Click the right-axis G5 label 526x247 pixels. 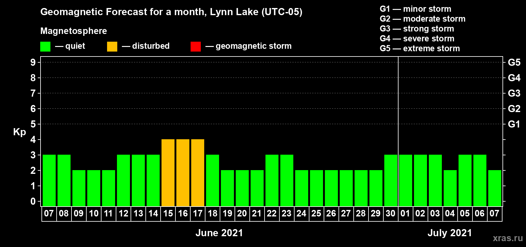coord(514,62)
